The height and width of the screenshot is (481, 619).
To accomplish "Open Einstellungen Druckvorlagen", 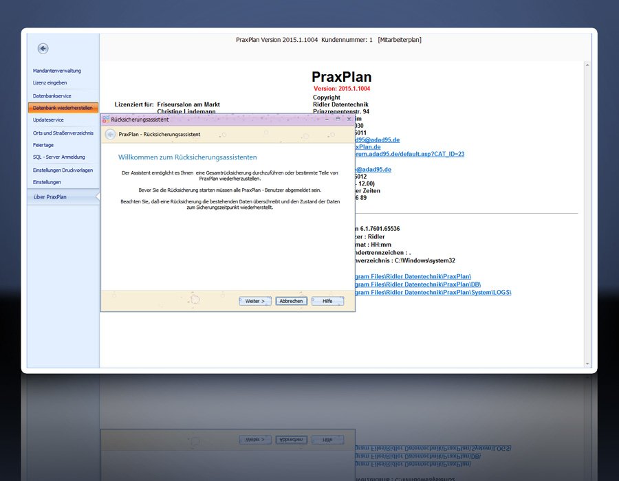I will (63, 170).
